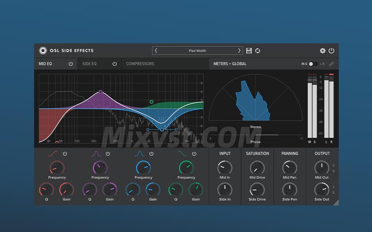Open plugin settings via the gear icon
This screenshot has width=372, height=232.
323,51
